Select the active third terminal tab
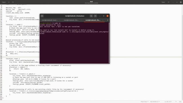The width and height of the screenshot is (183, 103). [x=93, y=20]
